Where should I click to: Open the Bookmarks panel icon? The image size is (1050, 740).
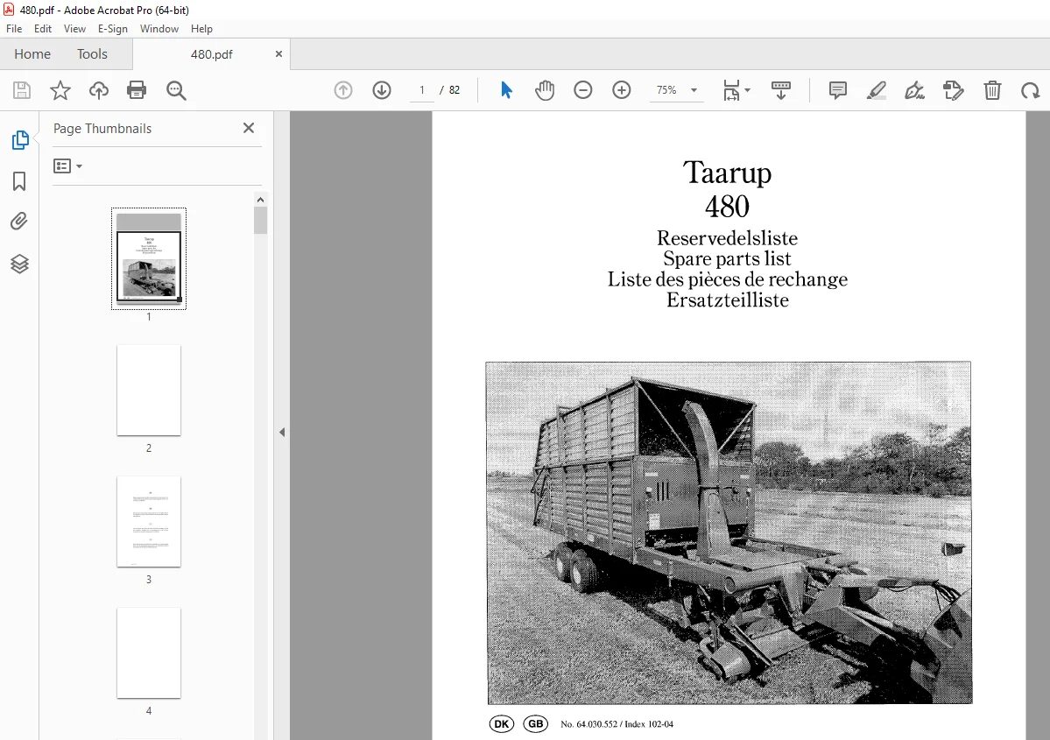(x=19, y=181)
